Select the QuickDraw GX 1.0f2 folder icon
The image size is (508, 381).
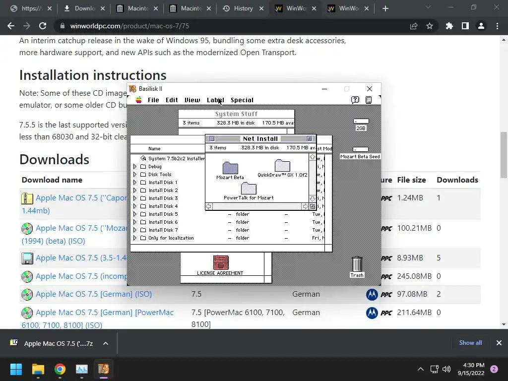[x=282, y=165]
